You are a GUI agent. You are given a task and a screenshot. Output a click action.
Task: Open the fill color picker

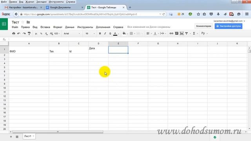pos(125,33)
